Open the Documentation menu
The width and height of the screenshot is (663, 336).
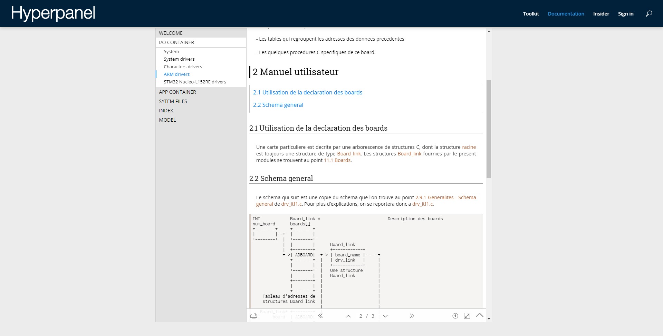click(566, 14)
